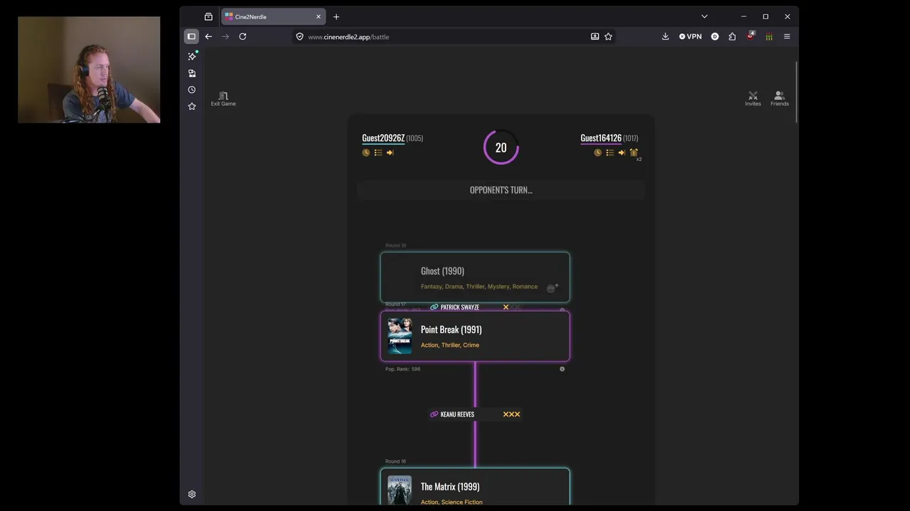
Task: Toggle the browser sidebar panel button
Action: [191, 36]
